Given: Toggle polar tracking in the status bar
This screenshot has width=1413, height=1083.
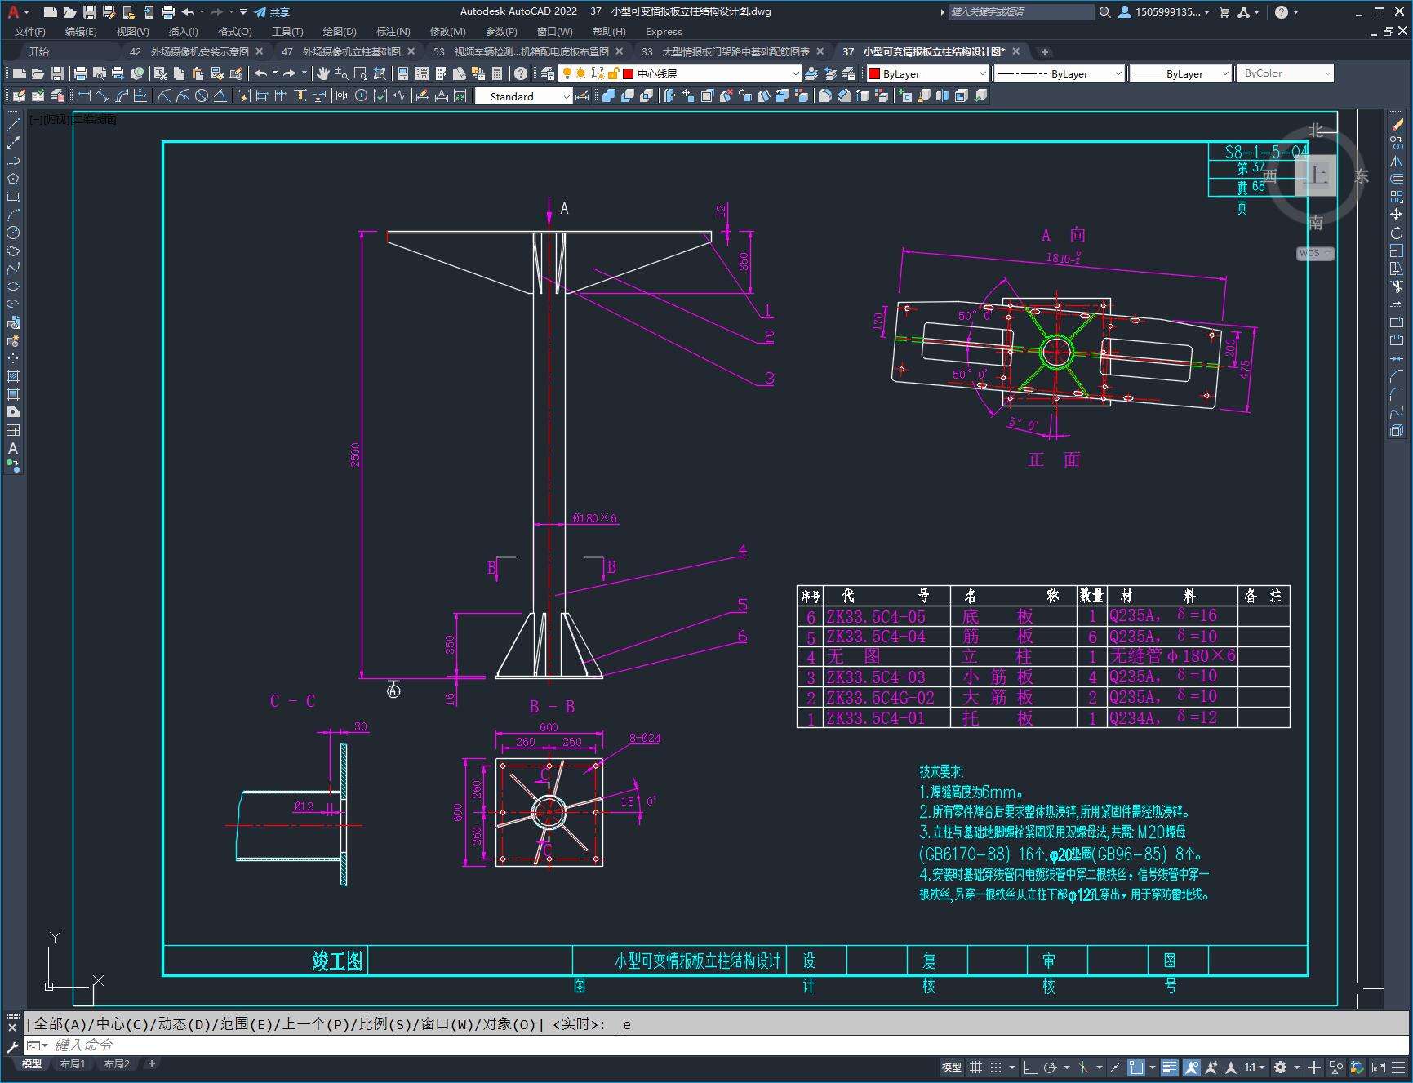Looking at the screenshot, I should coord(1051,1067).
